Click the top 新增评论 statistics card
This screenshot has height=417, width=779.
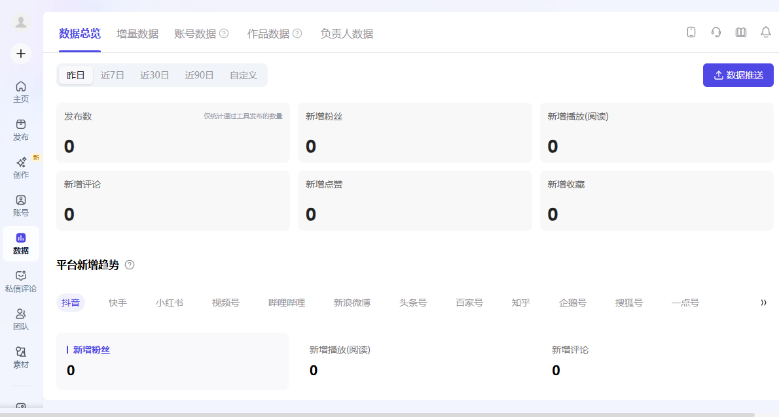coord(173,200)
